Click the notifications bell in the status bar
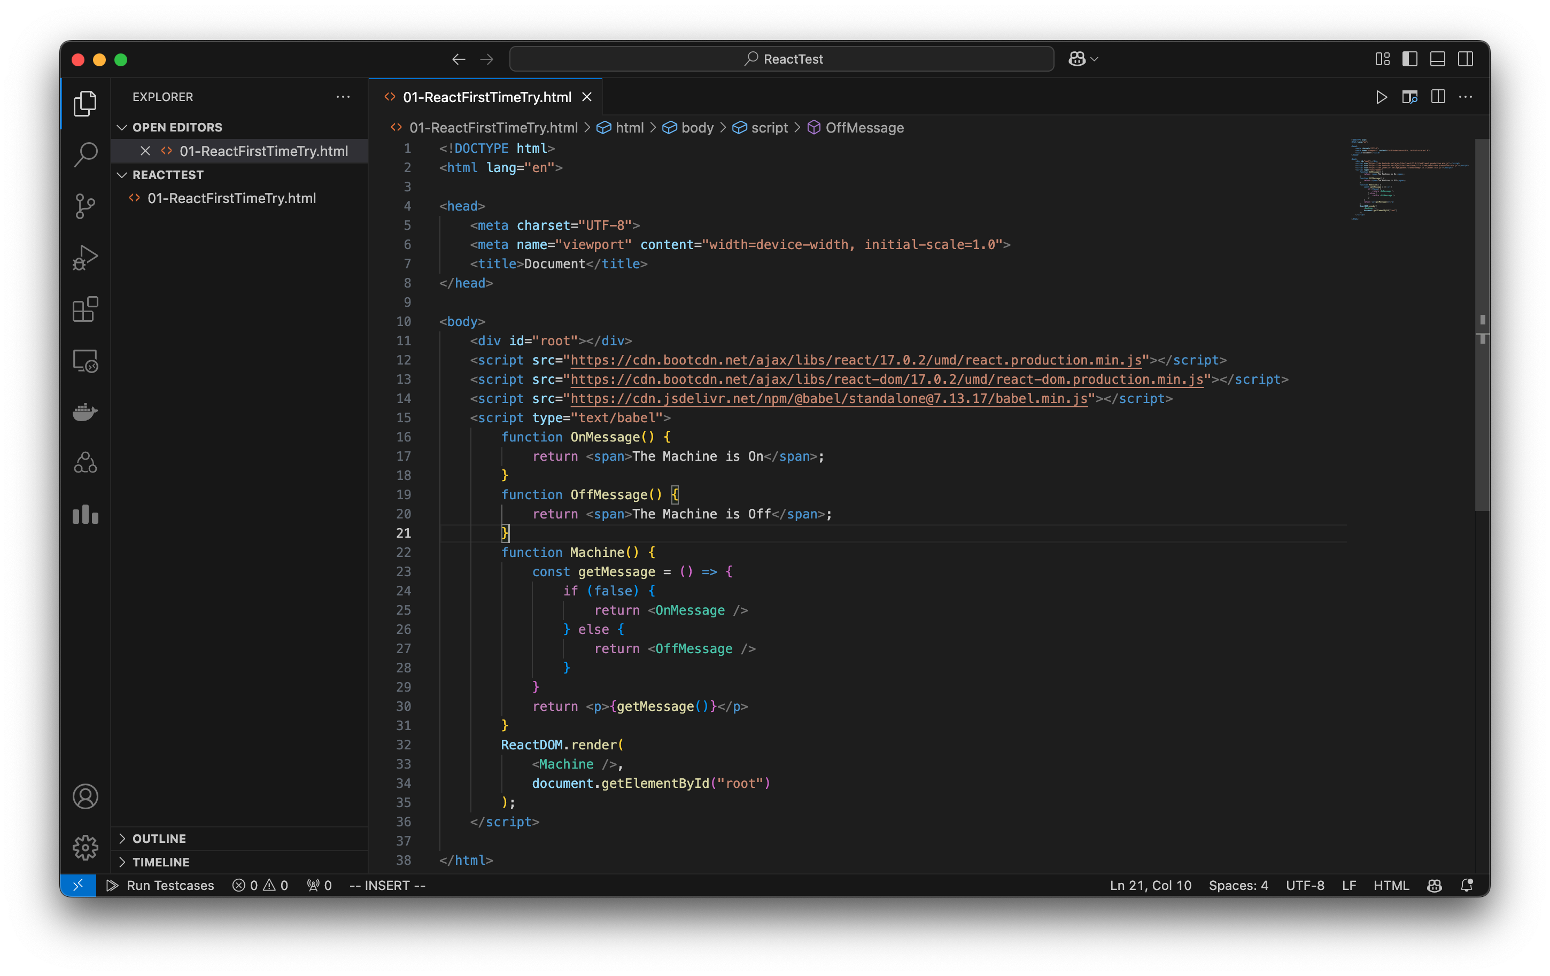 pyautogui.click(x=1468, y=885)
